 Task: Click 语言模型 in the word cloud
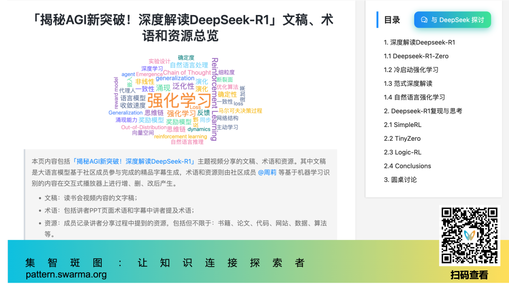(x=133, y=98)
